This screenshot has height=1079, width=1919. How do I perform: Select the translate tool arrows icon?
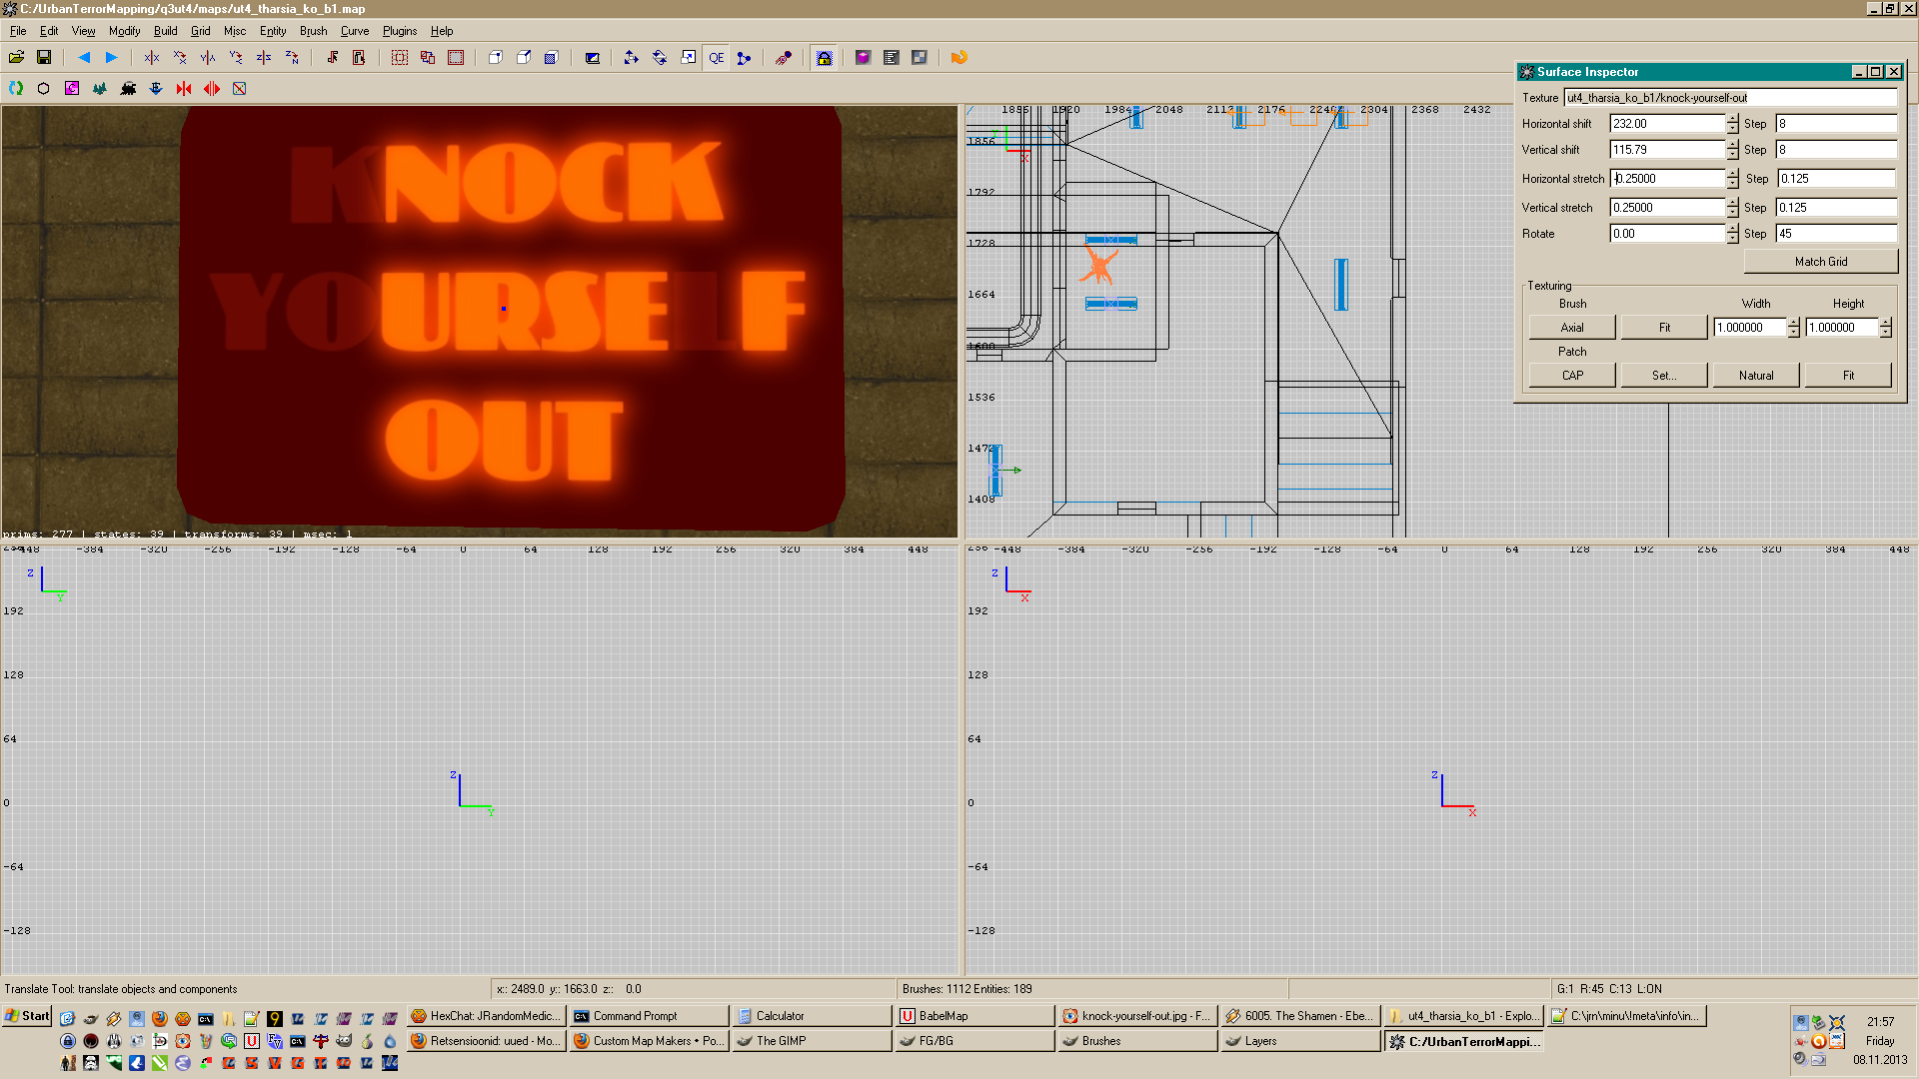pos(631,58)
